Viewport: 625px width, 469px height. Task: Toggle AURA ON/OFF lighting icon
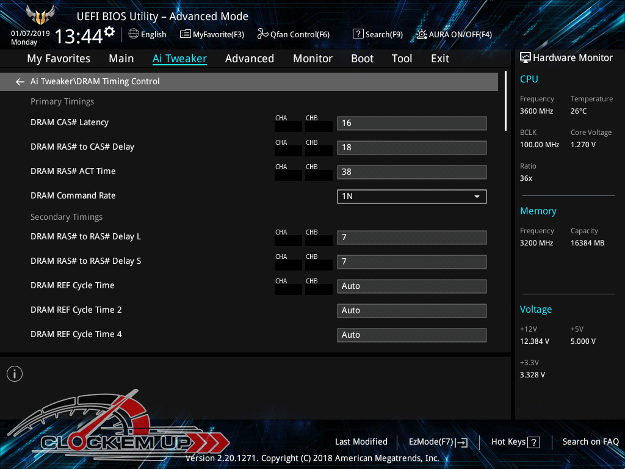pos(422,34)
